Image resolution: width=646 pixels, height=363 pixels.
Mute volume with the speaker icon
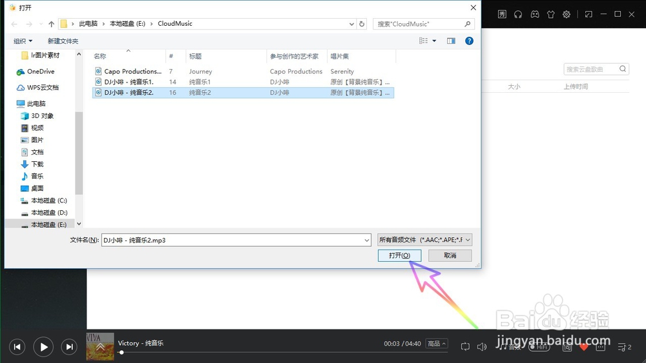coord(482,347)
